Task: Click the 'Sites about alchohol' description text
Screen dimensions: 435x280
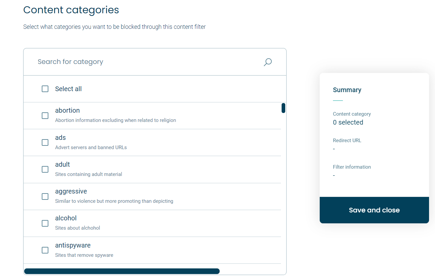Action: (x=78, y=228)
